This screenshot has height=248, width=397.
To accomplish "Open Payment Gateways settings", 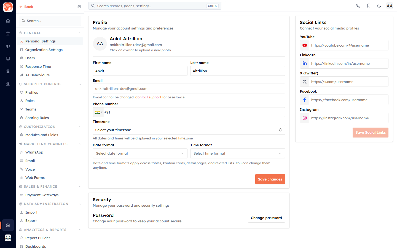I will coord(50,195).
